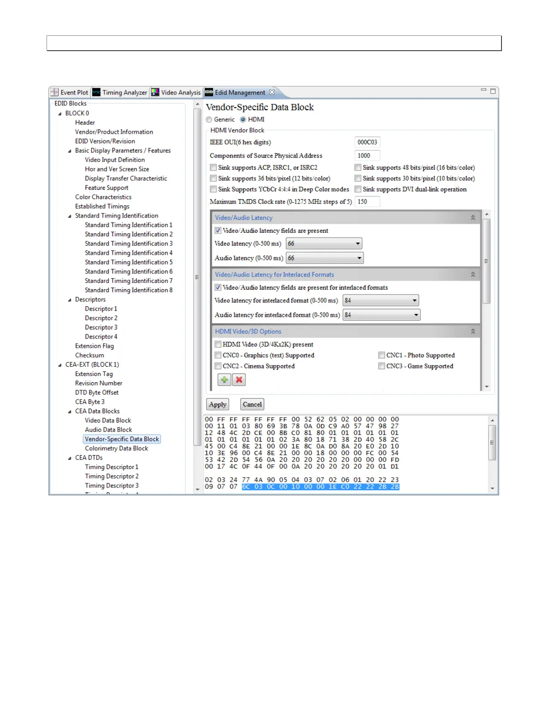Screen dimensions: 548x709
Task: Collapse the HDMI Video/3D Options section chevron
Action: click(473, 331)
